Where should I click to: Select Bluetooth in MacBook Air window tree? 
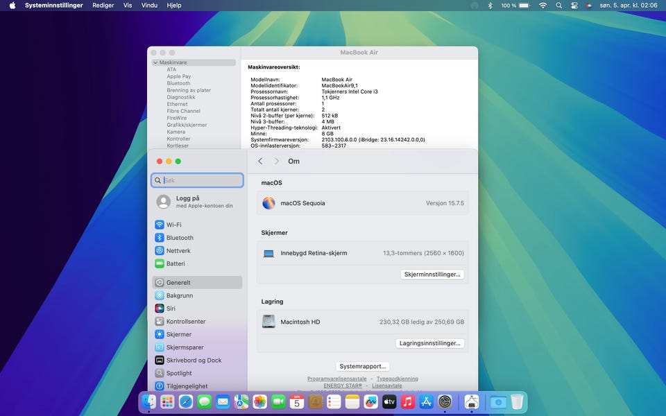(178, 83)
